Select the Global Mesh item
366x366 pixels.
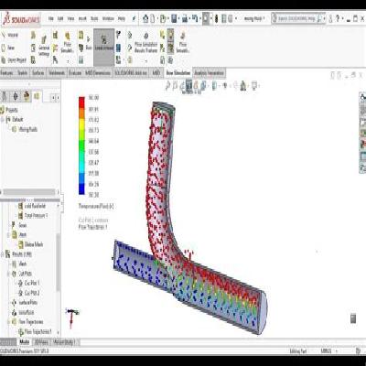pos(30,244)
